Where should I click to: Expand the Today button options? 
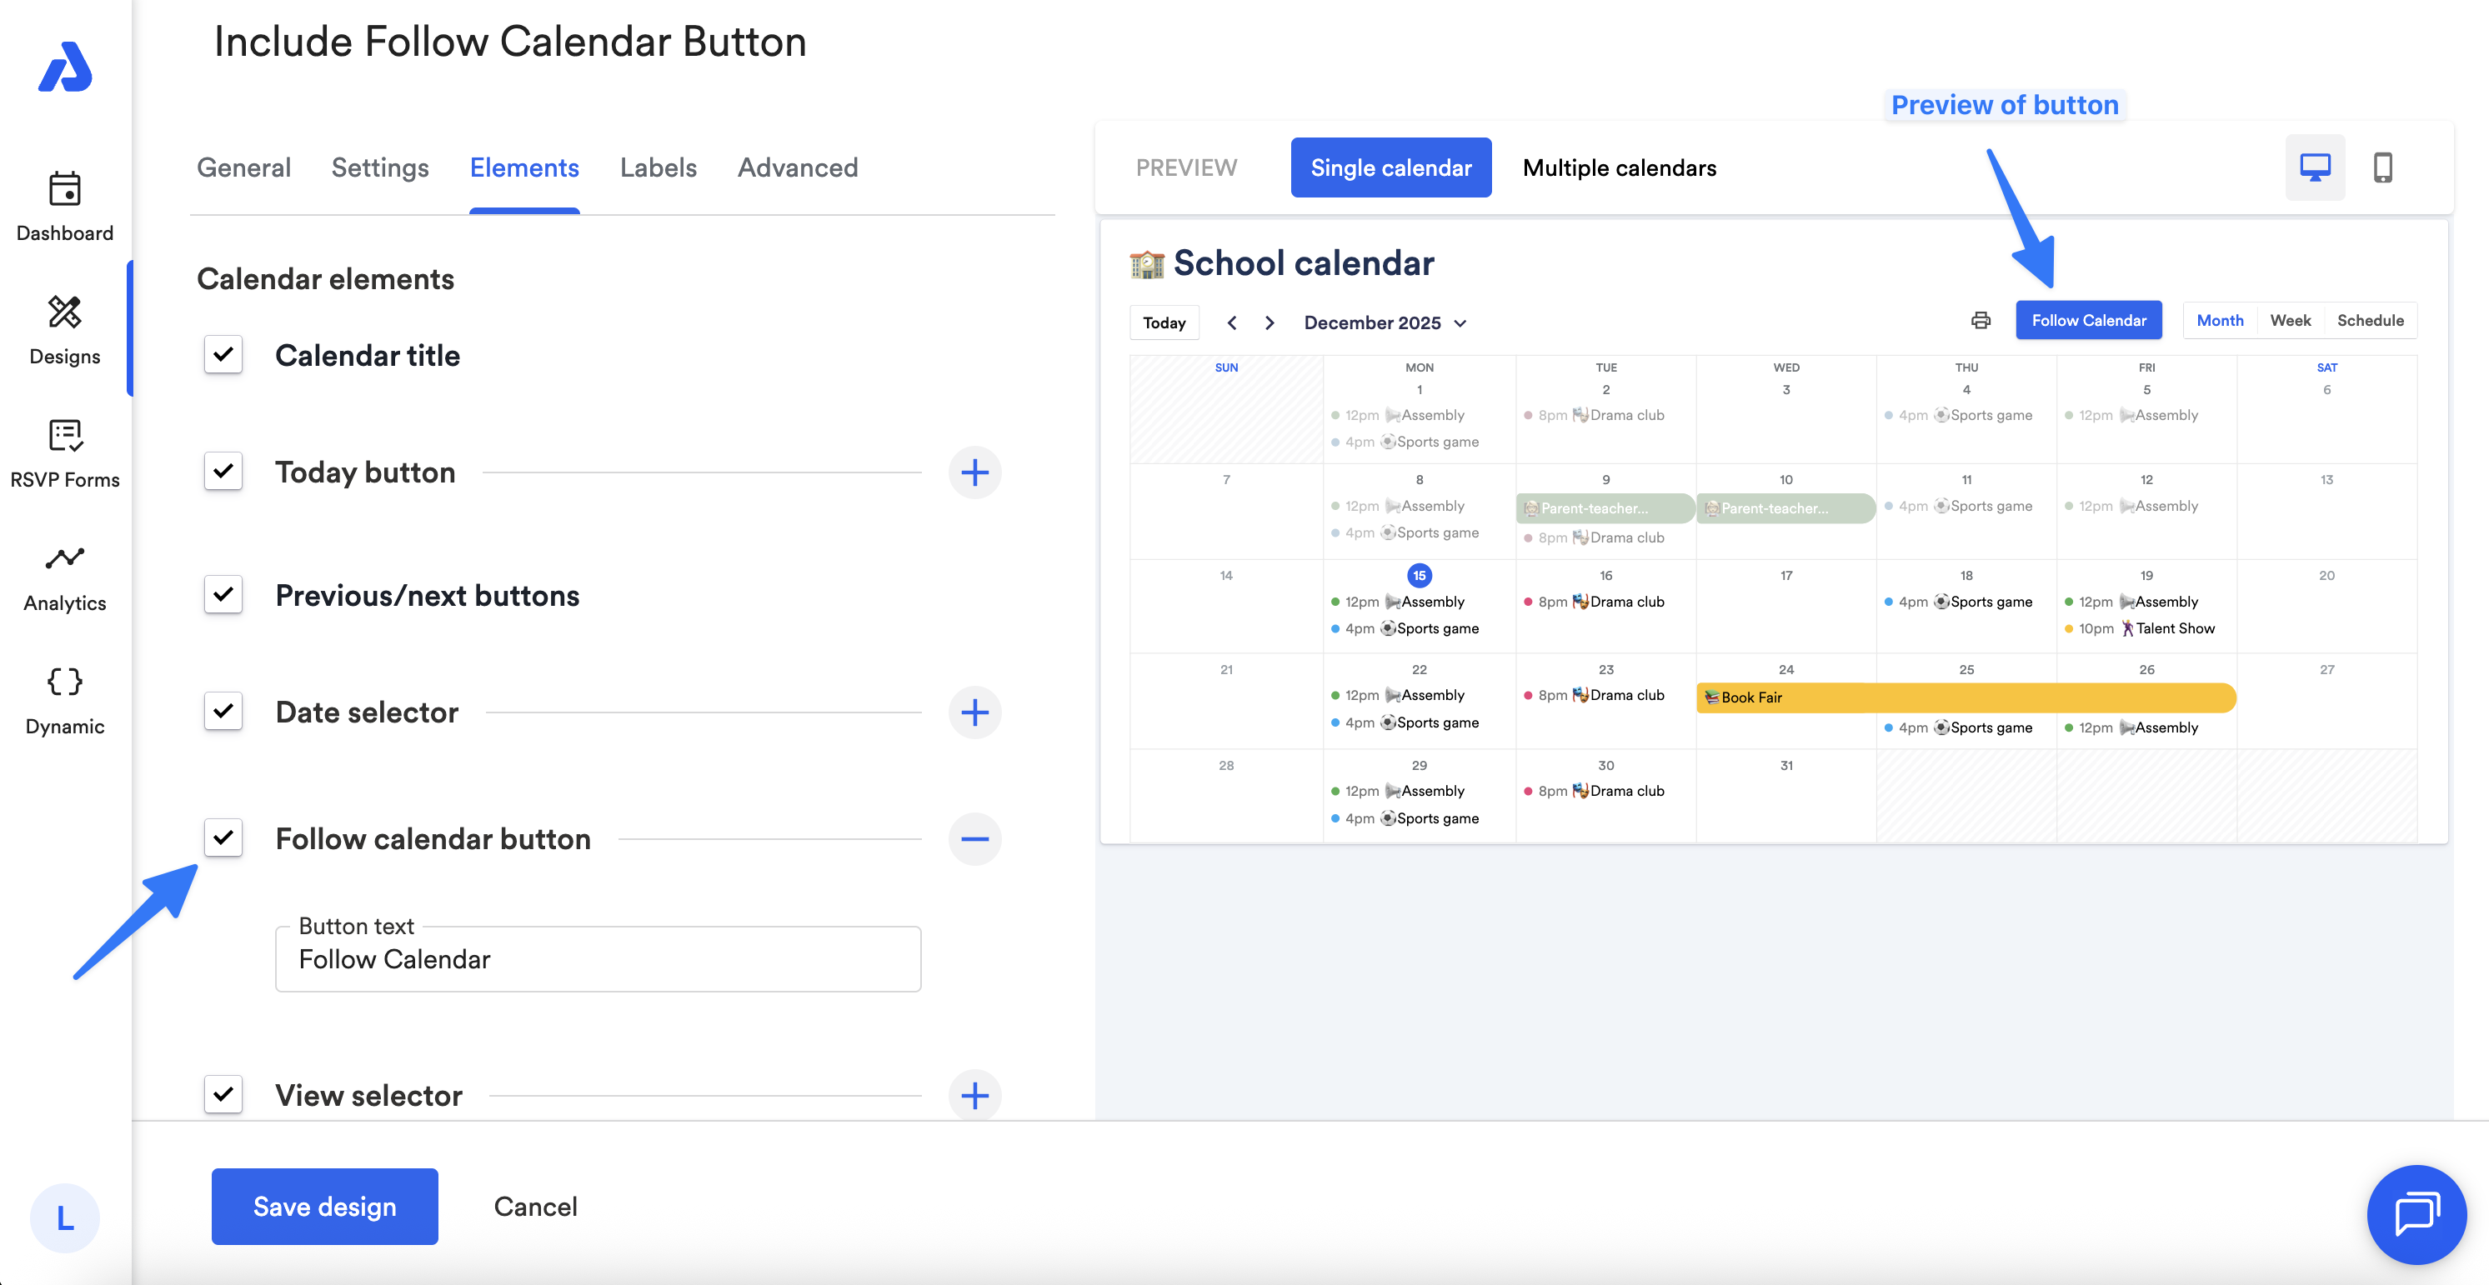point(974,472)
